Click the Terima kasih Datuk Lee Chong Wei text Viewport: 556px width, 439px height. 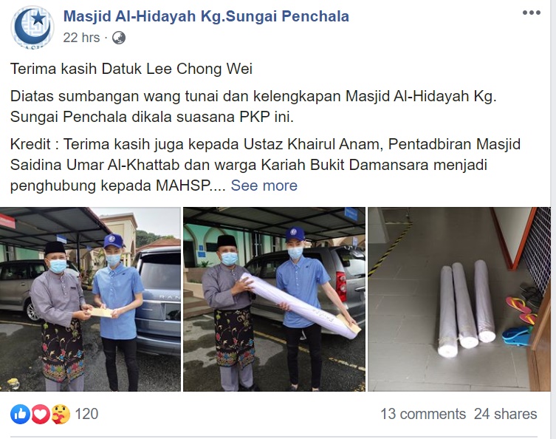(x=131, y=69)
